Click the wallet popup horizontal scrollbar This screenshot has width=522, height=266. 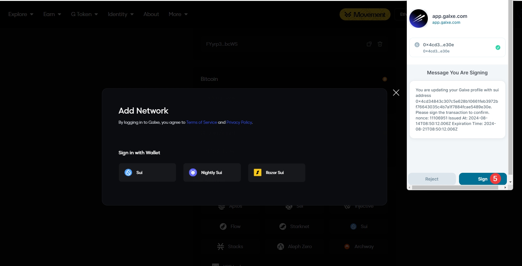pyautogui.click(x=455, y=187)
